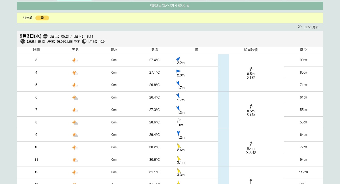
Task: Click the cloudy-sun icon in the 9時 row
Action: (x=75, y=135)
